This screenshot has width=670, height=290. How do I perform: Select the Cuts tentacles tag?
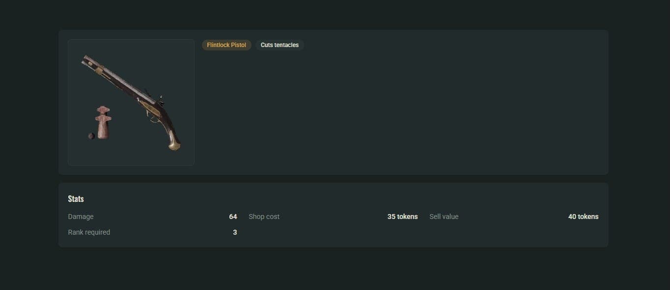tap(279, 45)
